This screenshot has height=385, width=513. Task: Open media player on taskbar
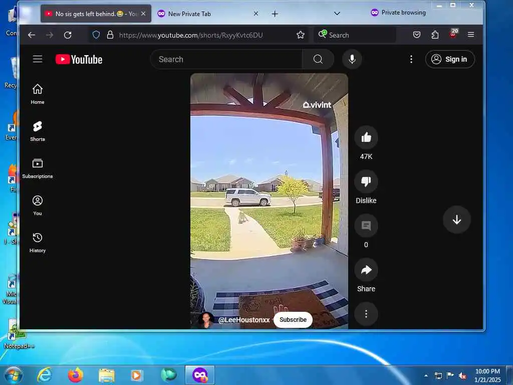[x=136, y=375]
